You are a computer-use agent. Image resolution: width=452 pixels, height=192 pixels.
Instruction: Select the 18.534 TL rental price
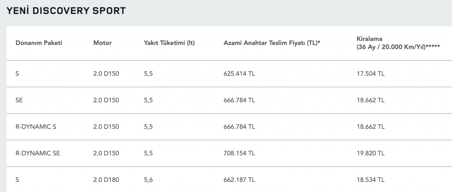coord(370,180)
